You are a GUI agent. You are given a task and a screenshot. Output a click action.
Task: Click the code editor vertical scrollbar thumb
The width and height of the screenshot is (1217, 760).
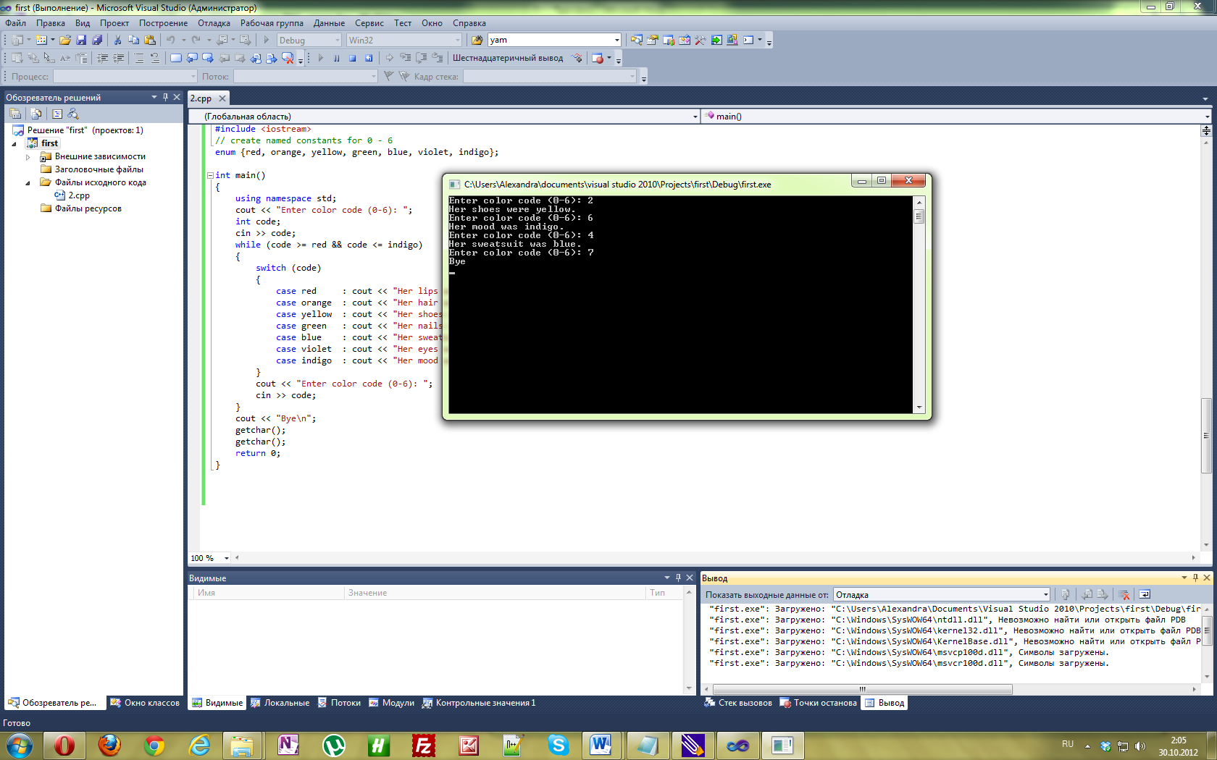tap(1206, 435)
